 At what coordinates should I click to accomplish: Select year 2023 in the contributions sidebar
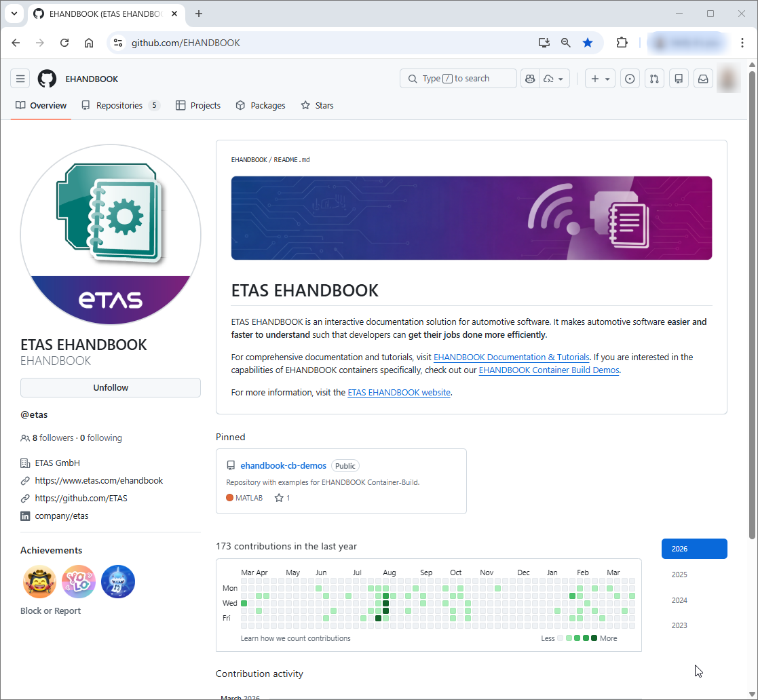pyautogui.click(x=679, y=625)
